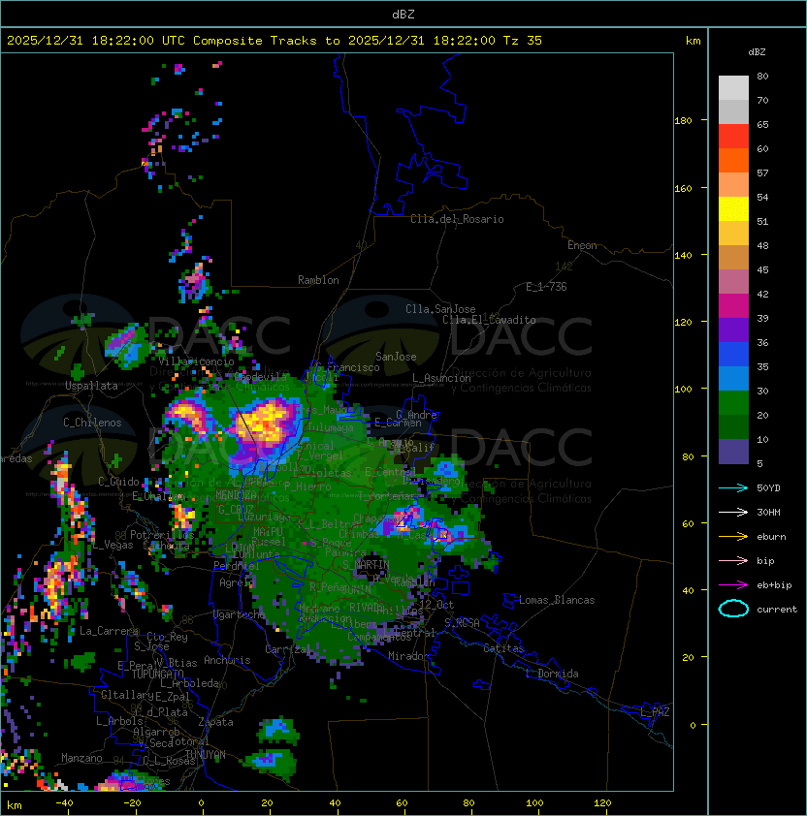Pick the magenta 39-42 dBZ legend swatch

pos(733,306)
